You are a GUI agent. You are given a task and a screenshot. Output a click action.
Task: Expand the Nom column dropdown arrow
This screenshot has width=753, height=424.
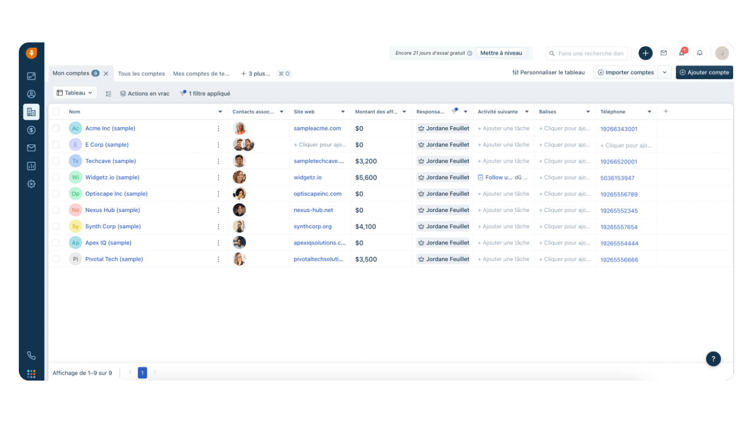(x=220, y=111)
